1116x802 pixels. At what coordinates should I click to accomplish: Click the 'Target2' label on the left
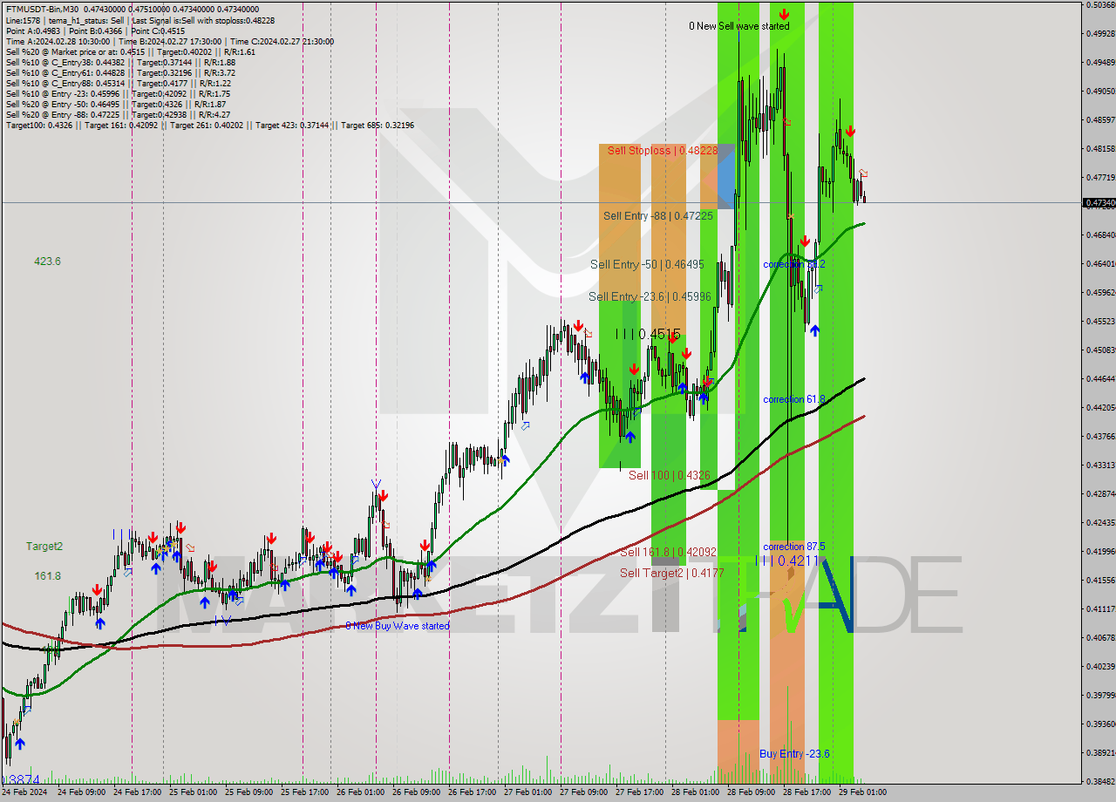[44, 547]
